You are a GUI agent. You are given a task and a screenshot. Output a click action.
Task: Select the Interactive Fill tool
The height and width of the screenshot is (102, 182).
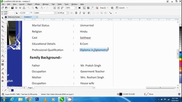[3, 73]
